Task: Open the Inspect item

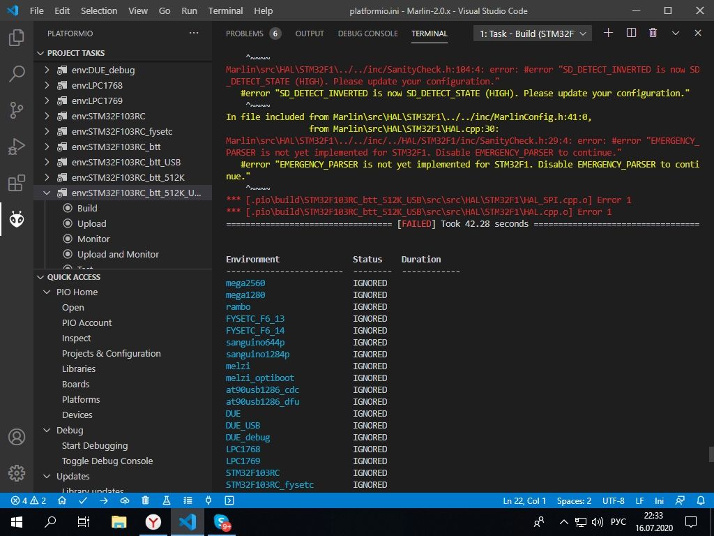Action: pos(76,338)
